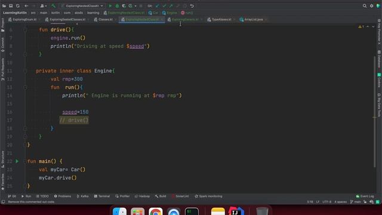Click the Git commit checkmark icon

pos(165,6)
